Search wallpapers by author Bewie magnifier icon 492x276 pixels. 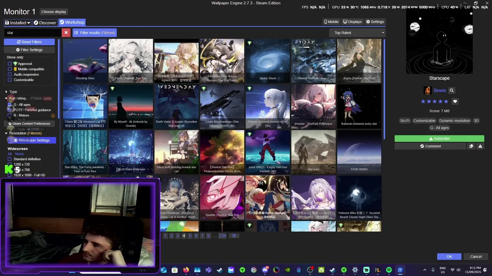[x=452, y=90]
